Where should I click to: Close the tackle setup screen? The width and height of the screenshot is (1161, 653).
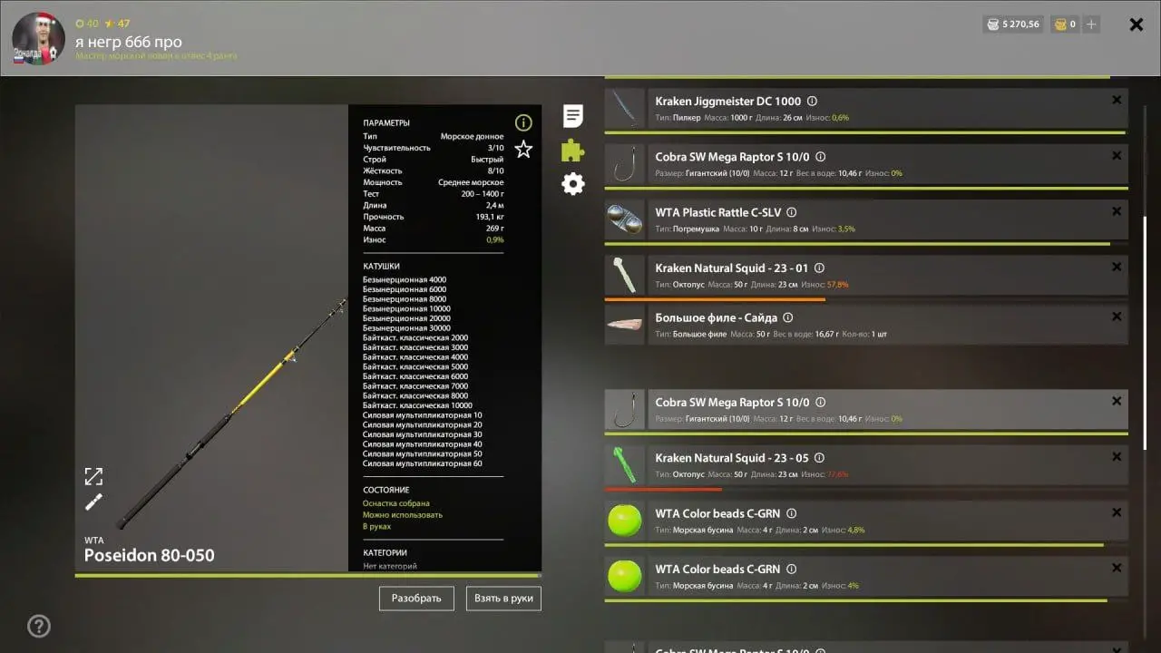(1136, 24)
